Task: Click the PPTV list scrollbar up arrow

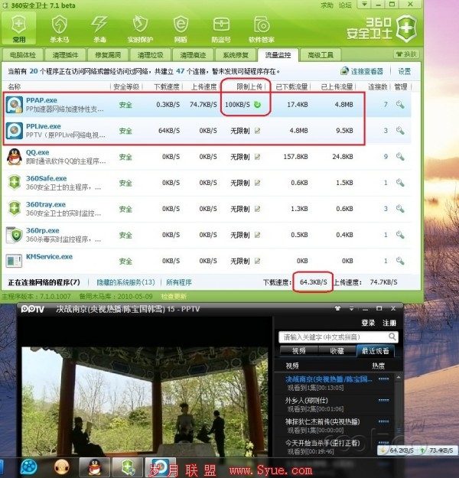Action: coord(399,378)
